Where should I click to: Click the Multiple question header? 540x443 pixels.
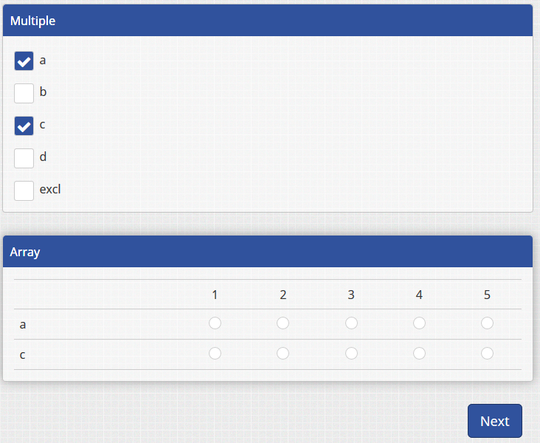pyautogui.click(x=33, y=21)
